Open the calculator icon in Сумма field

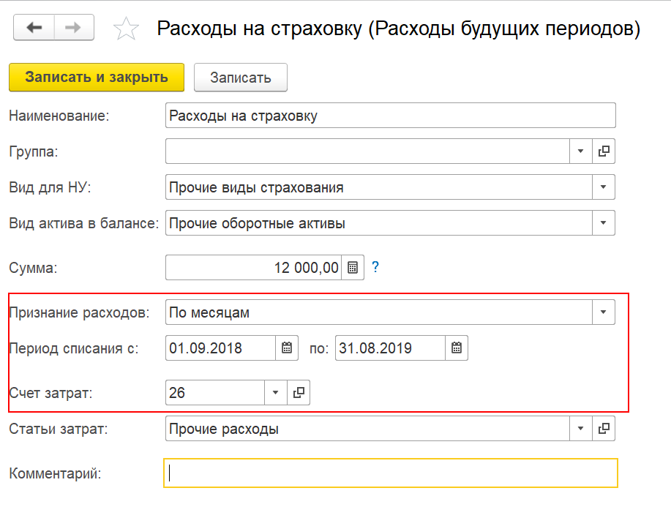tap(353, 268)
